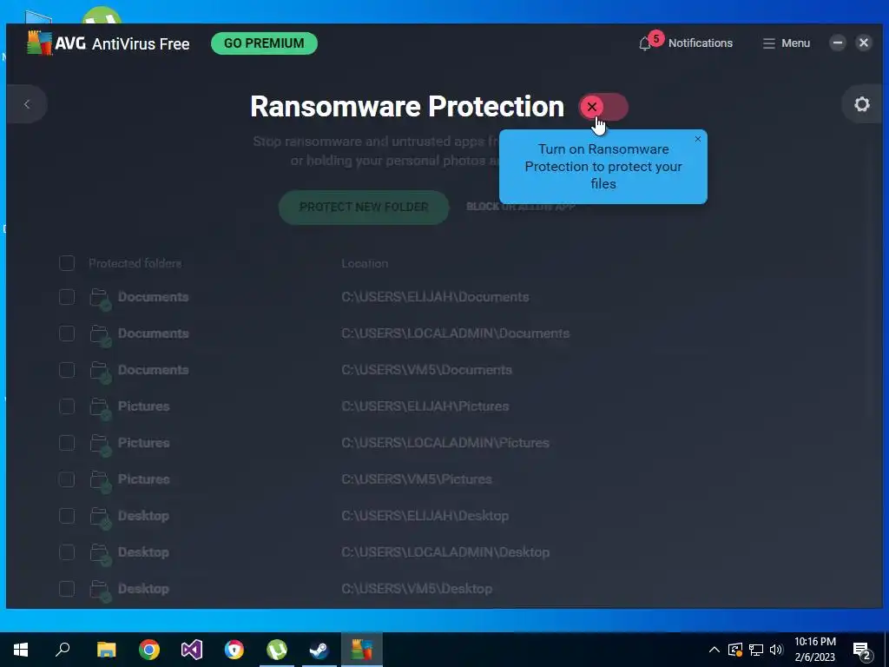This screenshot has height=667, width=889.
Task: Click folder icon for VM5 Documents
Action: click(101, 371)
